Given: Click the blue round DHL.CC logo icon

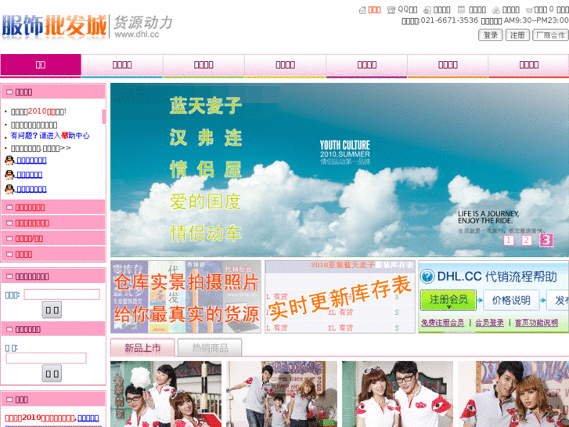Looking at the screenshot, I should 427,277.
